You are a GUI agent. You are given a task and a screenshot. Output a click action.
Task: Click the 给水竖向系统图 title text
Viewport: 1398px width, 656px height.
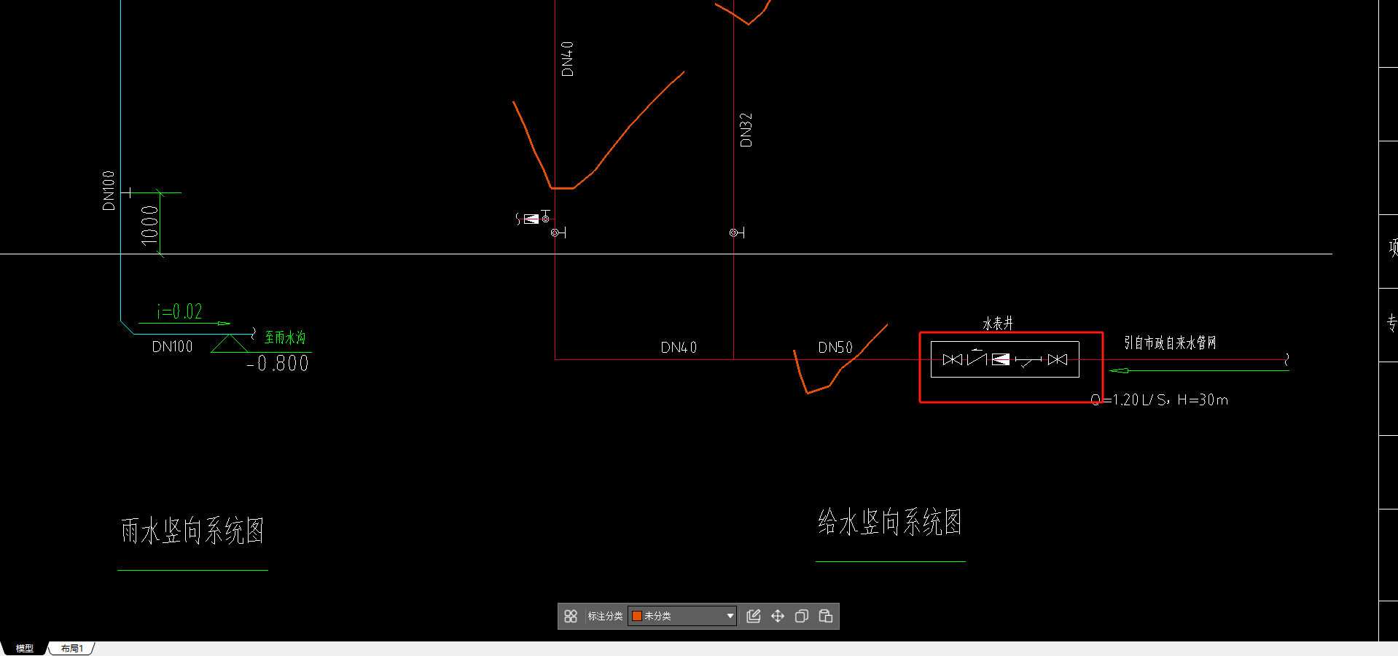pos(890,522)
